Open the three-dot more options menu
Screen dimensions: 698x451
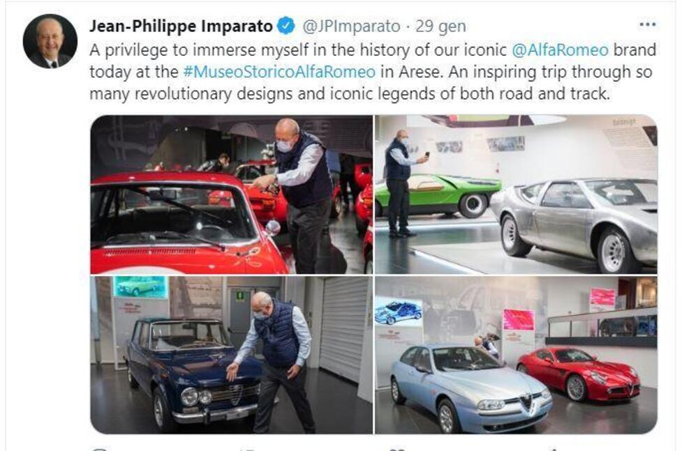pyautogui.click(x=647, y=25)
